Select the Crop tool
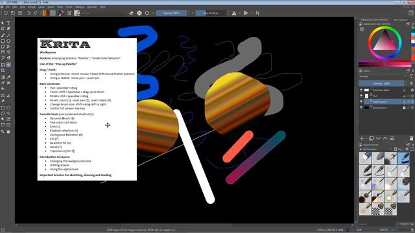Viewport: 415px width, 233px height. click(x=3, y=71)
